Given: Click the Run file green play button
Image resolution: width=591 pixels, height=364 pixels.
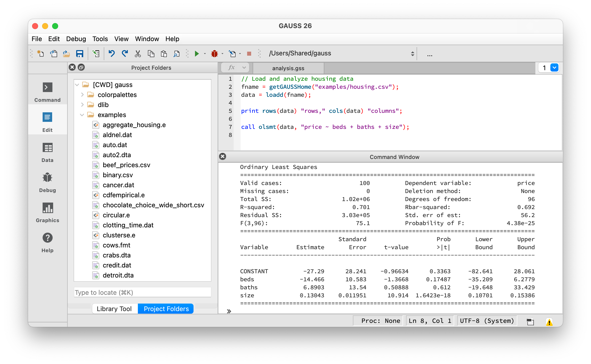Looking at the screenshot, I should click(197, 54).
